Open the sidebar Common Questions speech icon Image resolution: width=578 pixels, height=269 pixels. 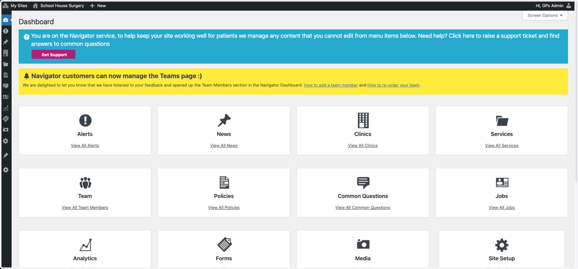click(6, 86)
